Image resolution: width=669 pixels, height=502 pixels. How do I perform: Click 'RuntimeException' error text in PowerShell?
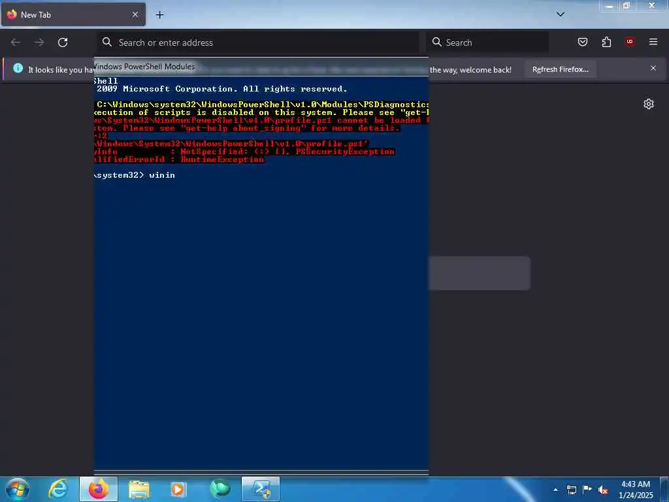[222, 159]
